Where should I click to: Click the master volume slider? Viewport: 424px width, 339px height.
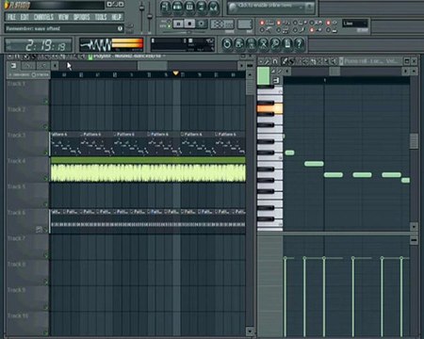point(141,8)
